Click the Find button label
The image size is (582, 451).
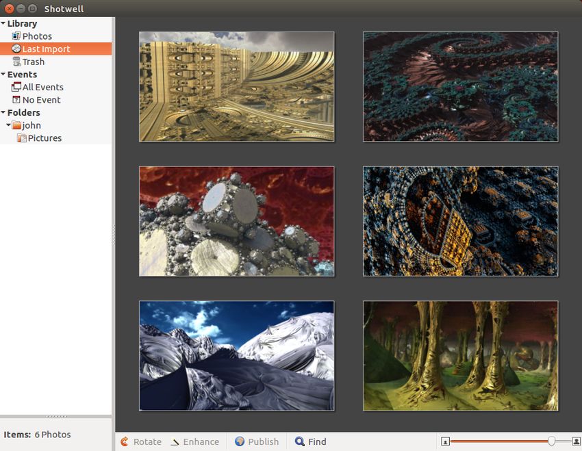coord(317,441)
